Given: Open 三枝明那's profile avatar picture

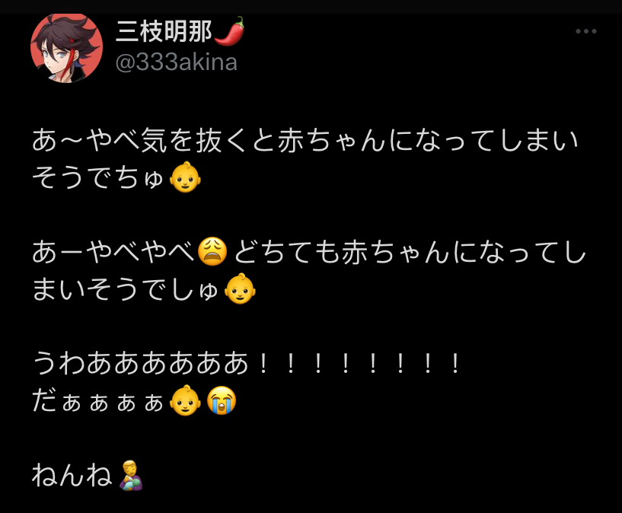Looking at the screenshot, I should pos(67,48).
